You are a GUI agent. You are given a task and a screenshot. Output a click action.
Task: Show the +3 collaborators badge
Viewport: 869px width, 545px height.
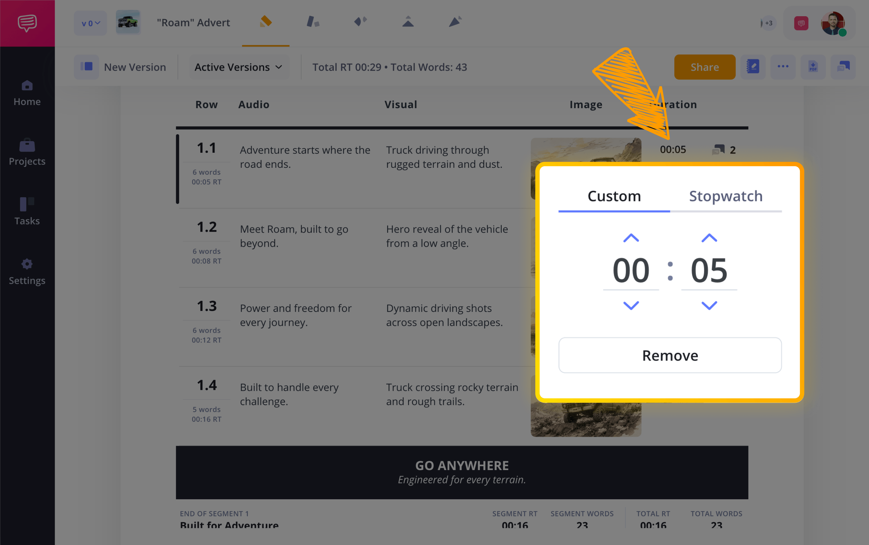(x=768, y=23)
